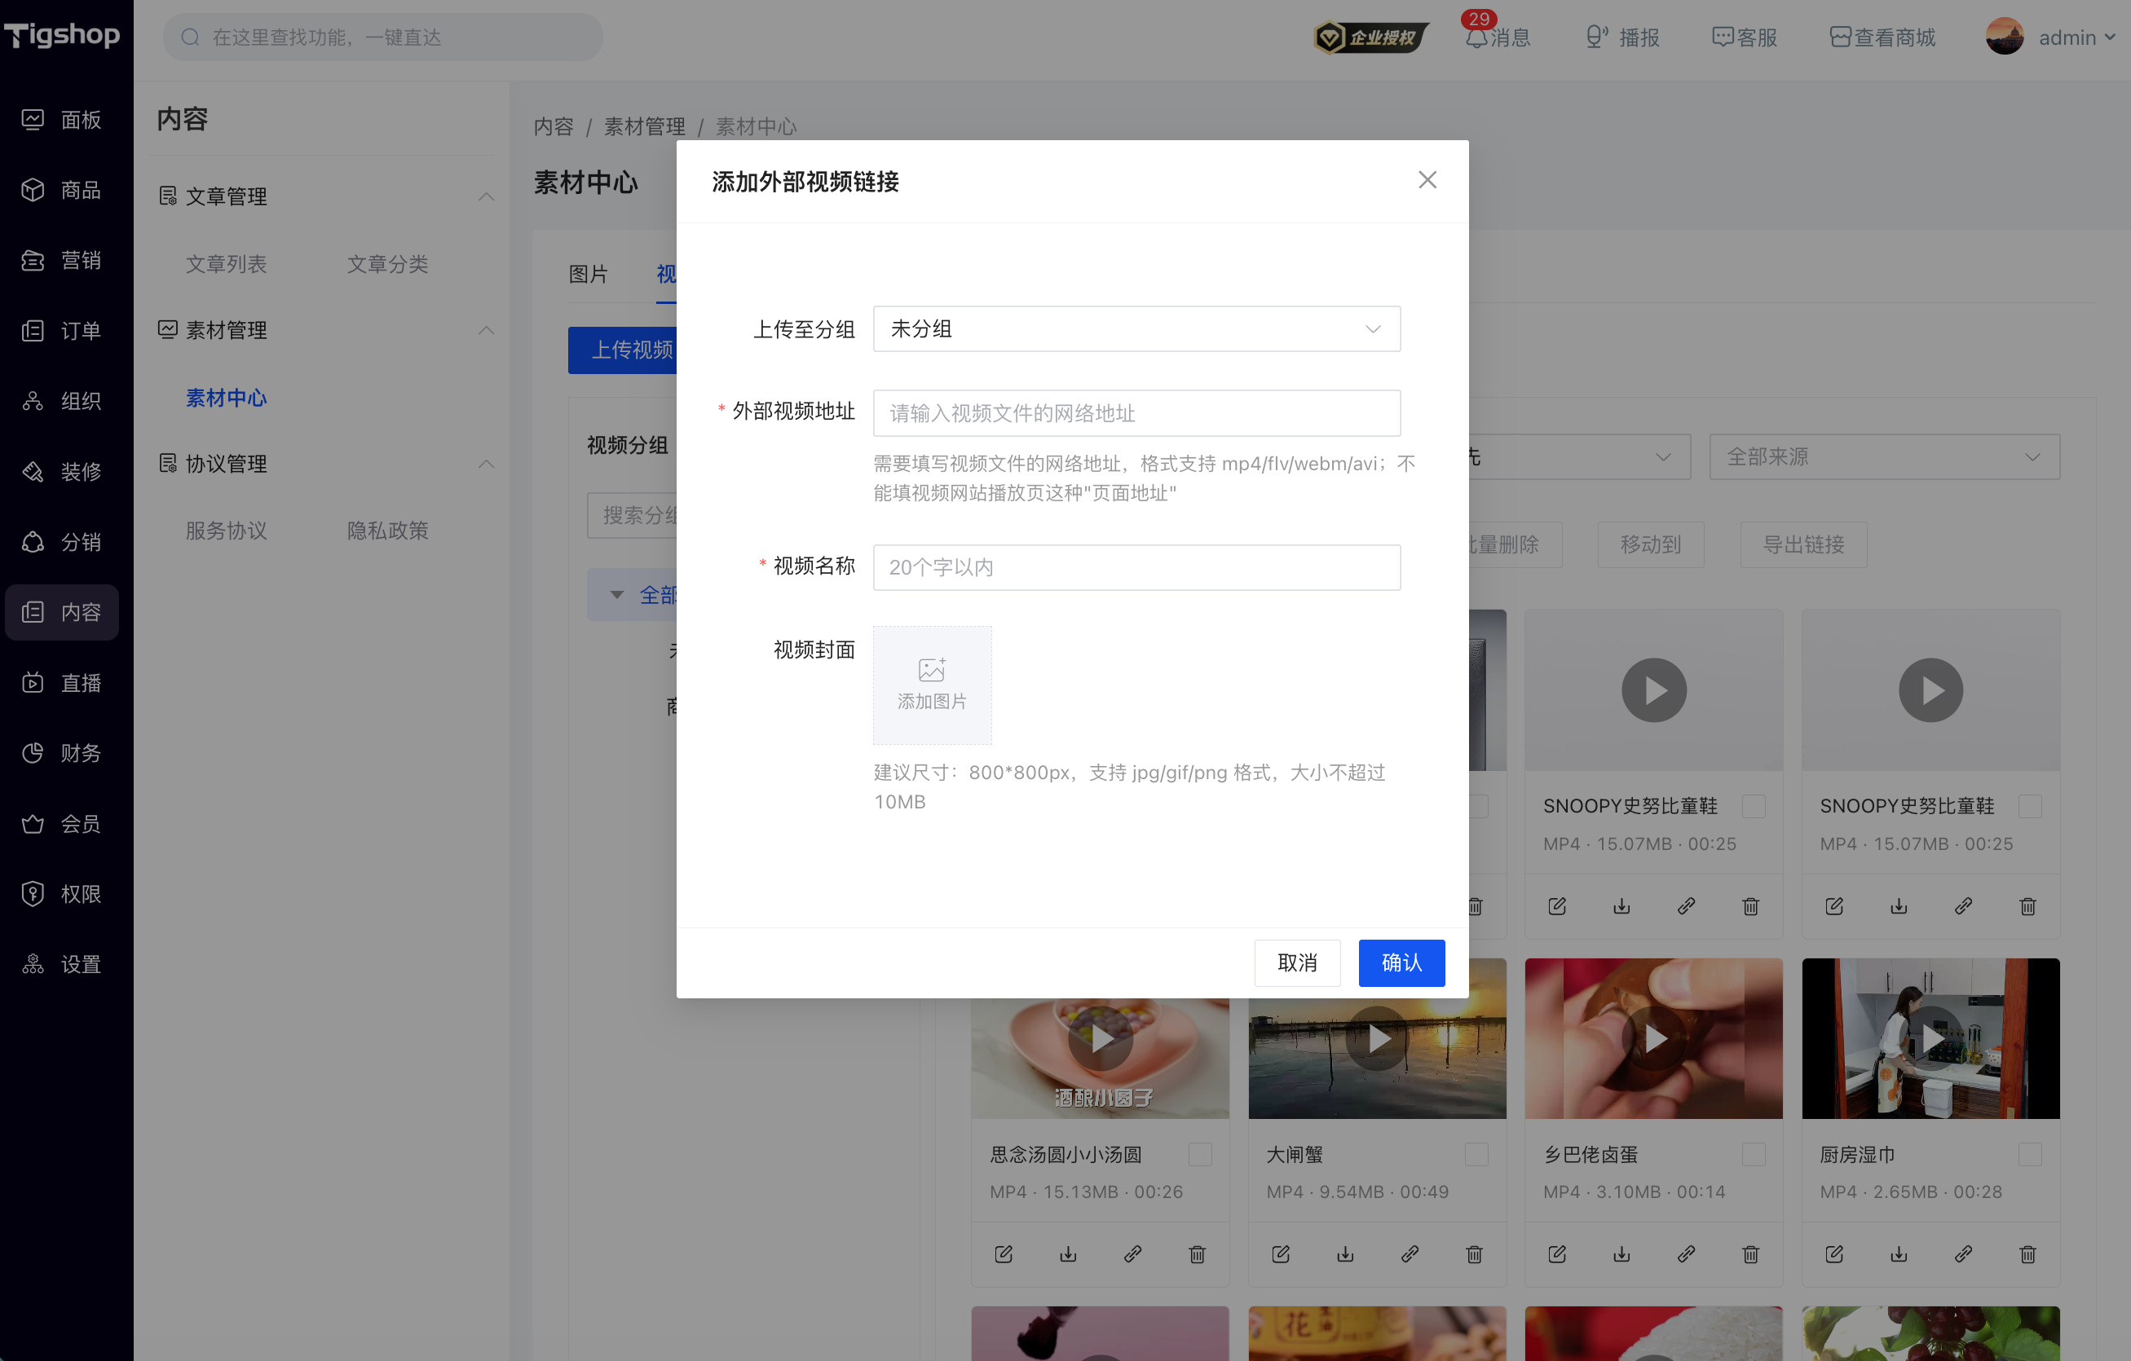Click the 客服 customer service icon

point(1722,37)
